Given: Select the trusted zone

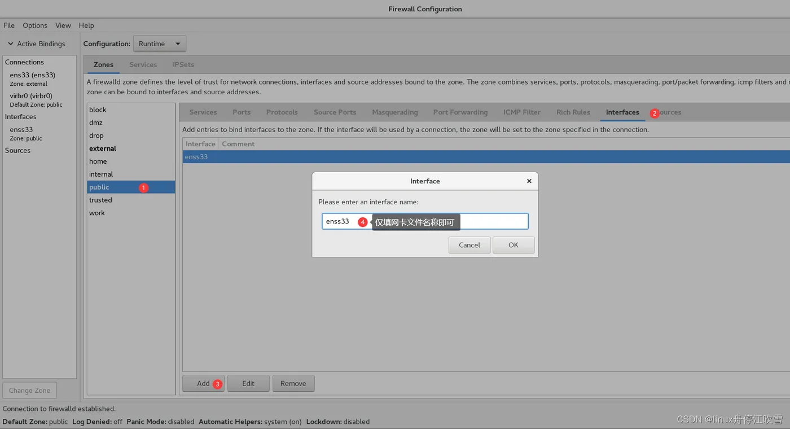Looking at the screenshot, I should tap(131, 200).
